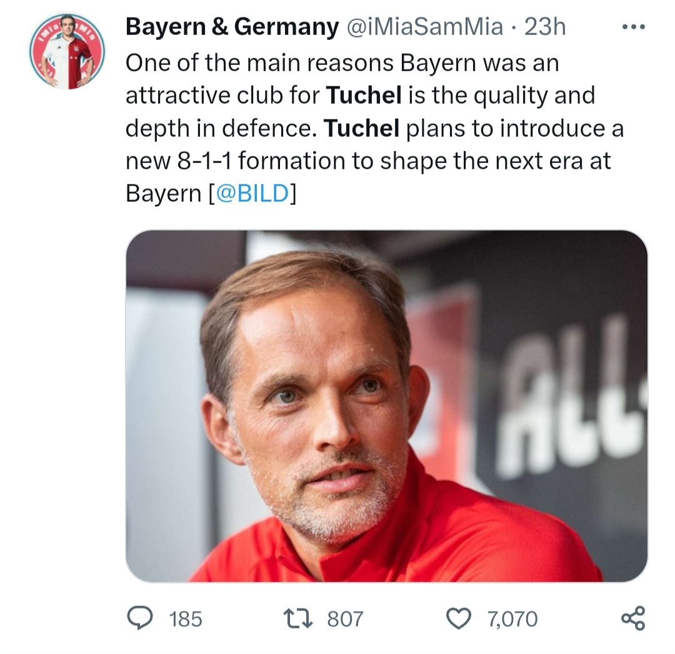Open the tweet via the 23h timestamp
The height and width of the screenshot is (654, 675).
click(544, 28)
